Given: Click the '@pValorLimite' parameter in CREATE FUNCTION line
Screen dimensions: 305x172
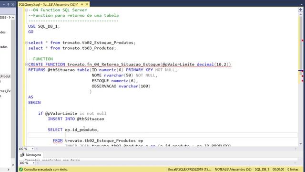Looking at the screenshot, I should pos(178,64).
